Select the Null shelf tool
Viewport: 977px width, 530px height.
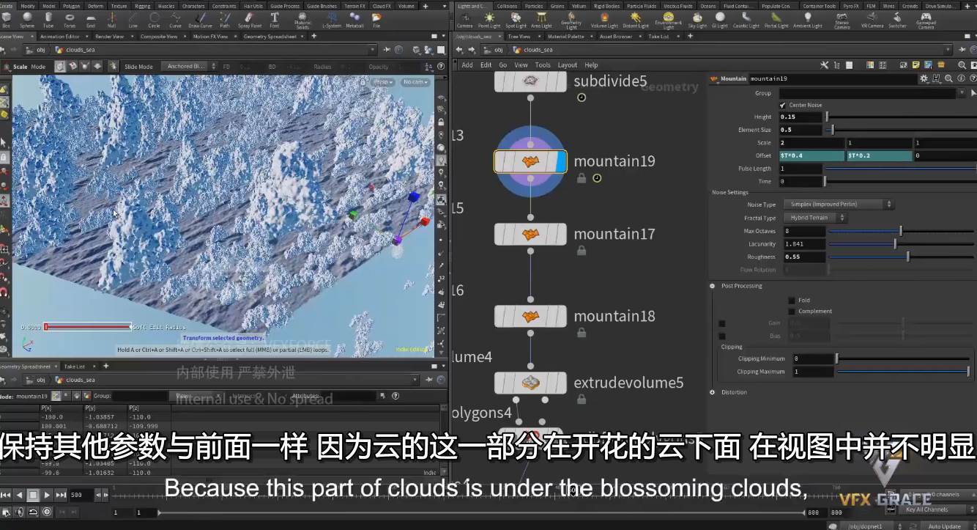pos(112,19)
